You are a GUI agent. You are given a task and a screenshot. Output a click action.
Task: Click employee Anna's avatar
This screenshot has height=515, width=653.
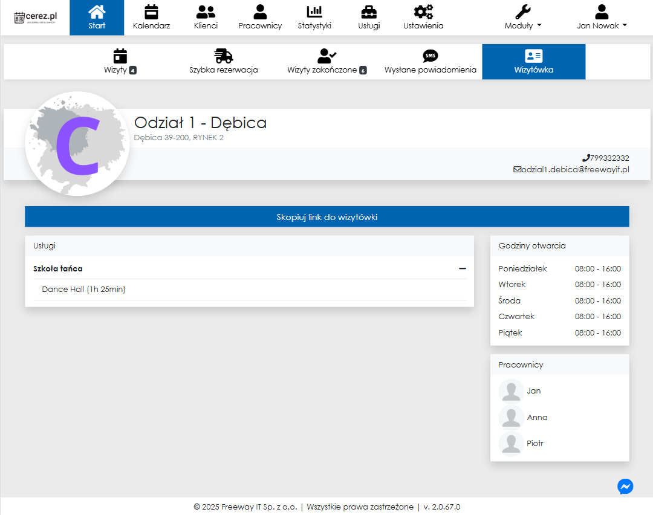pyautogui.click(x=512, y=417)
